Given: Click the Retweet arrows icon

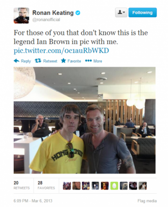Looking at the screenshot, I should 38,61.
